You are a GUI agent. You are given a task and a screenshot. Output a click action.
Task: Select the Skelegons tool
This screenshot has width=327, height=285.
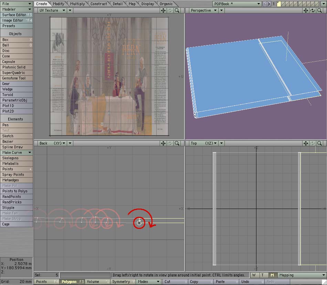pyautogui.click(x=17, y=158)
